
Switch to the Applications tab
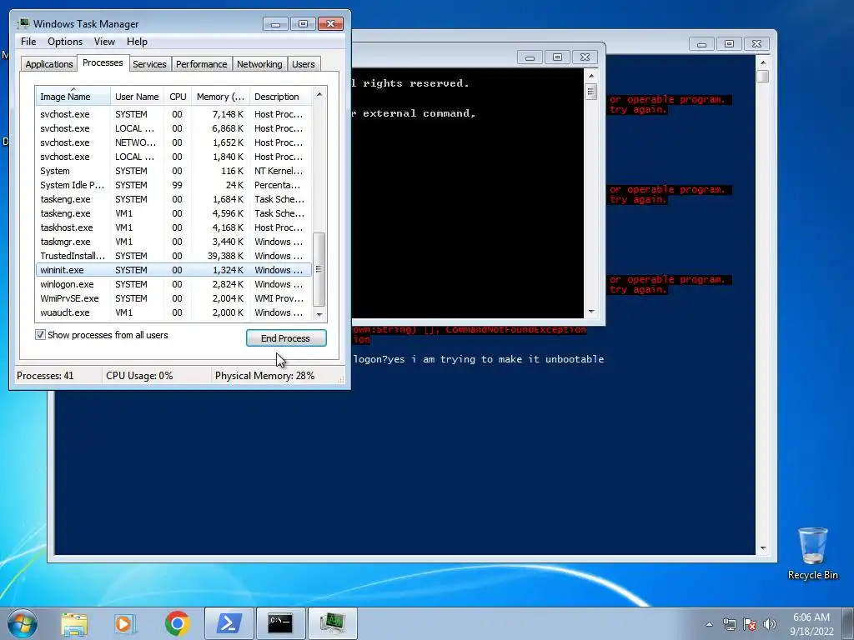coord(48,63)
